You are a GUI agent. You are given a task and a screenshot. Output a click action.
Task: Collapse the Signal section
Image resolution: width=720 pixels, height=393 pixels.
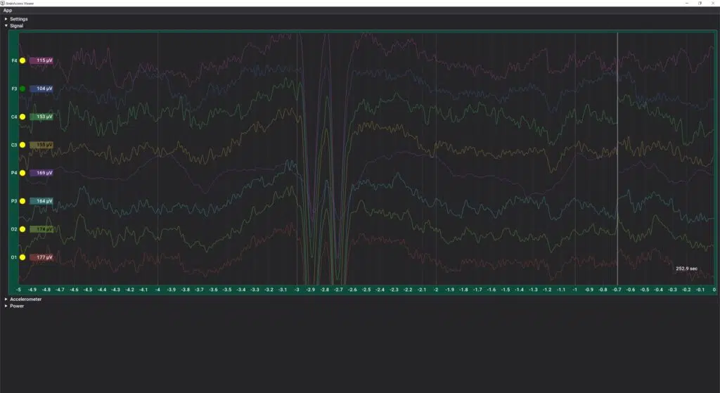pos(14,26)
